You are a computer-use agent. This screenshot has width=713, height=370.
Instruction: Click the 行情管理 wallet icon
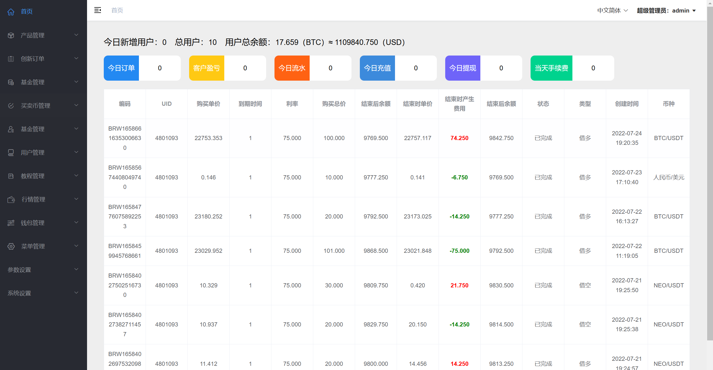[x=11, y=200]
